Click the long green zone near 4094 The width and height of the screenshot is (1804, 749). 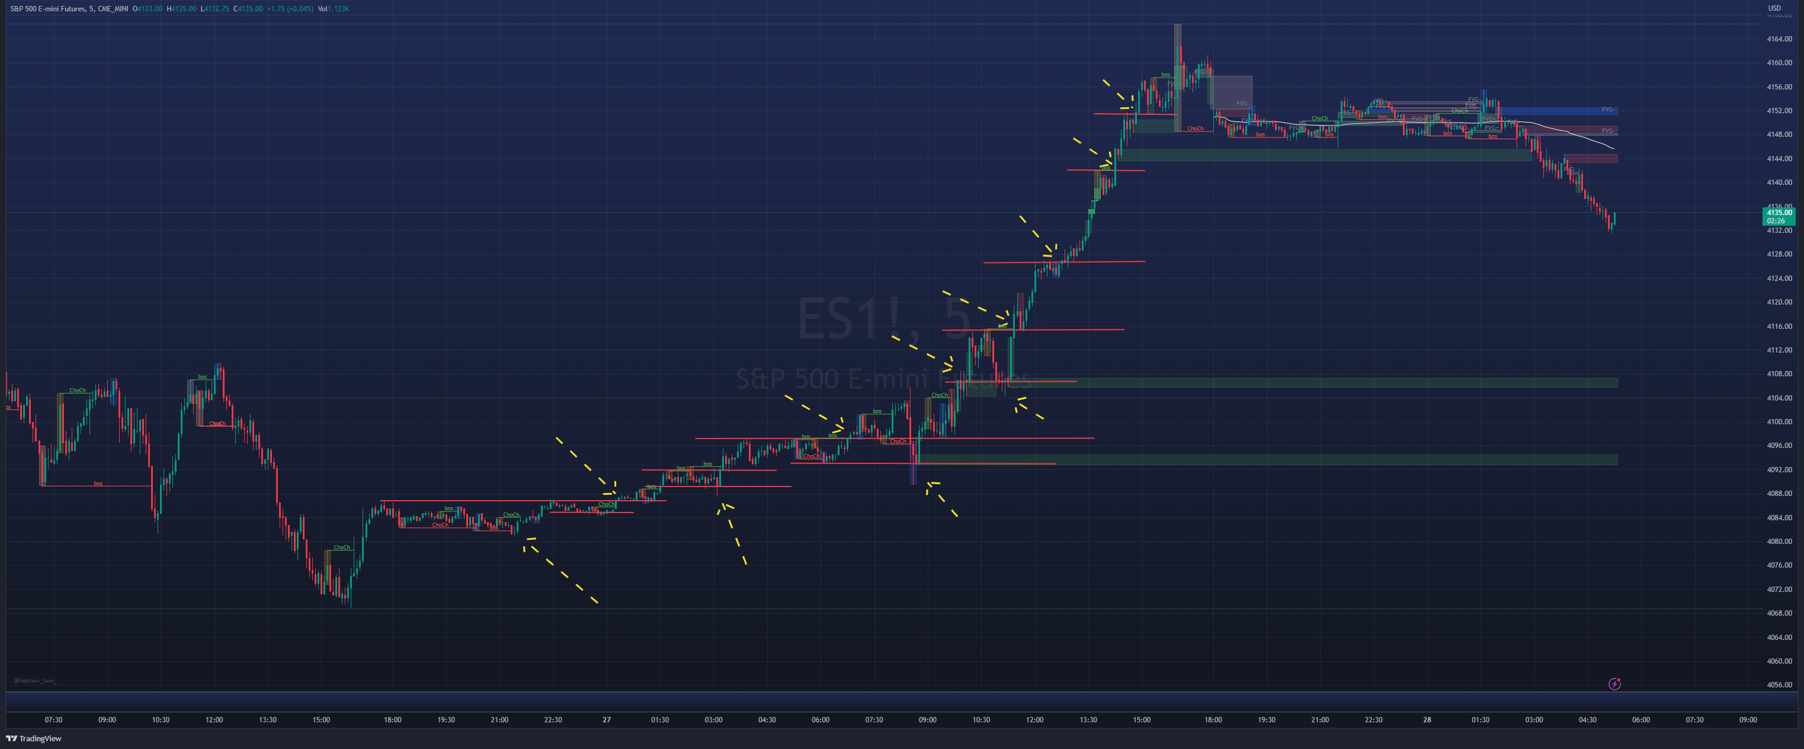click(x=1331, y=460)
